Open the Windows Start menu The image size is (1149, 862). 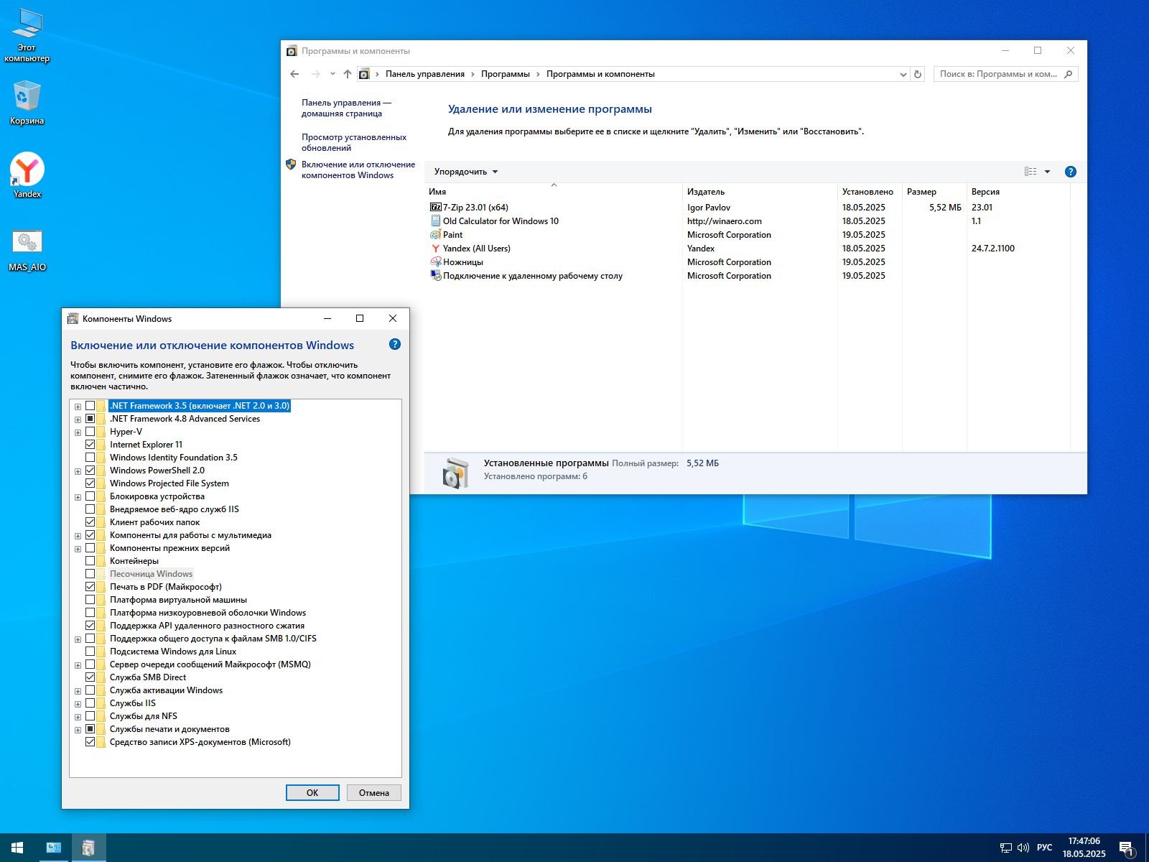(17, 848)
